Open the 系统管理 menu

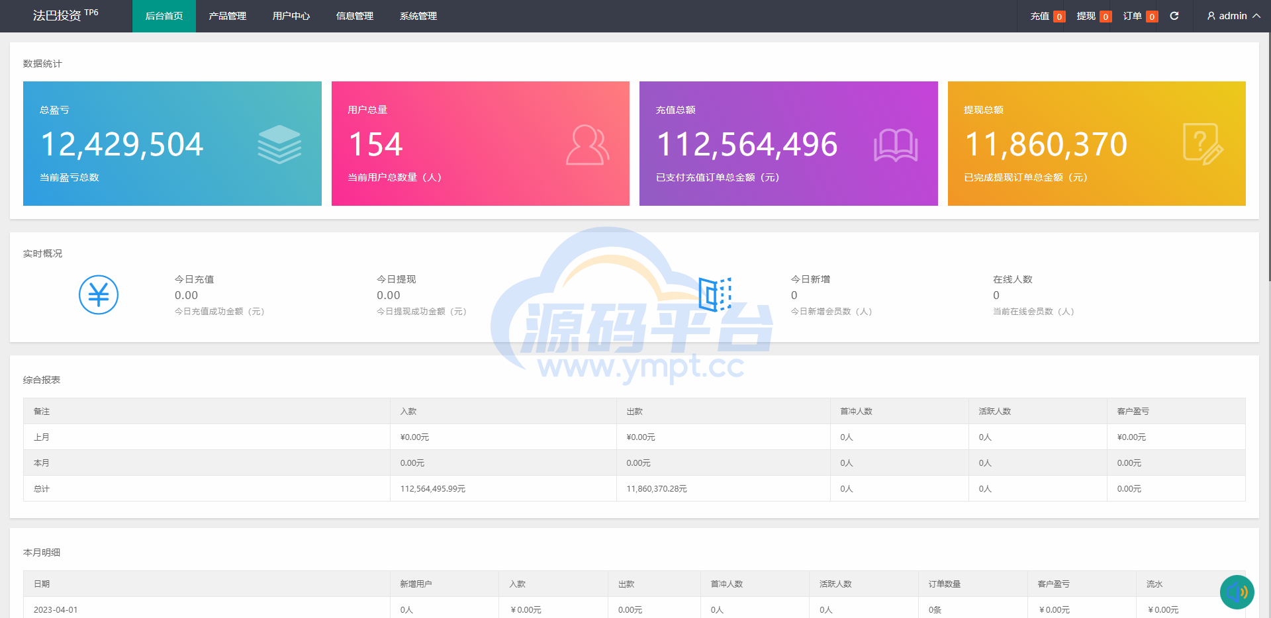tap(418, 16)
